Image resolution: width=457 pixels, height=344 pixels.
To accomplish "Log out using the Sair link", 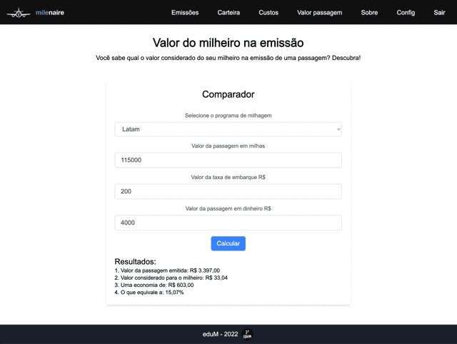I will (x=439, y=13).
